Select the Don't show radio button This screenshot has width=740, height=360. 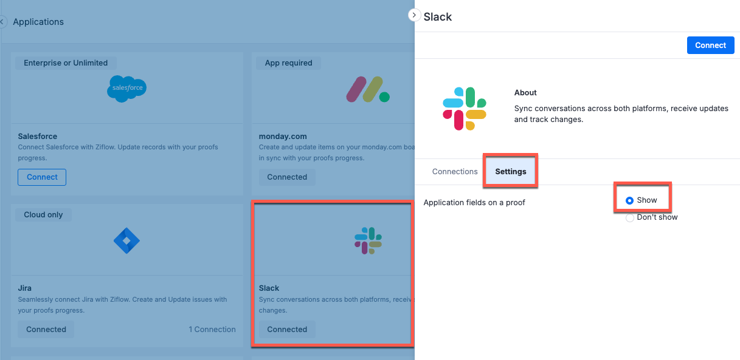(630, 217)
